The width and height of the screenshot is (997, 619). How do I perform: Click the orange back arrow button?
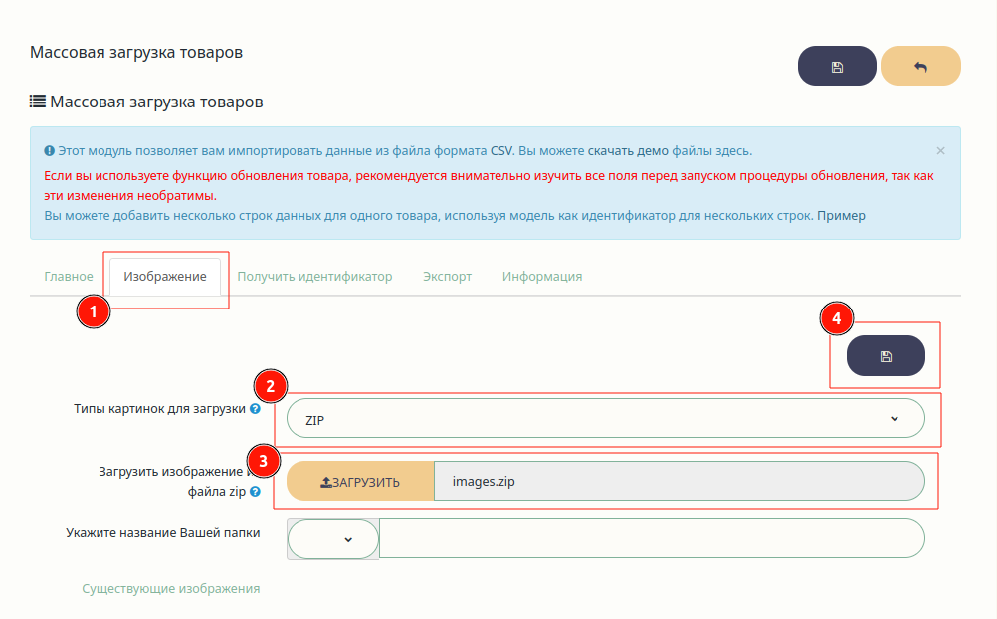[x=920, y=67]
